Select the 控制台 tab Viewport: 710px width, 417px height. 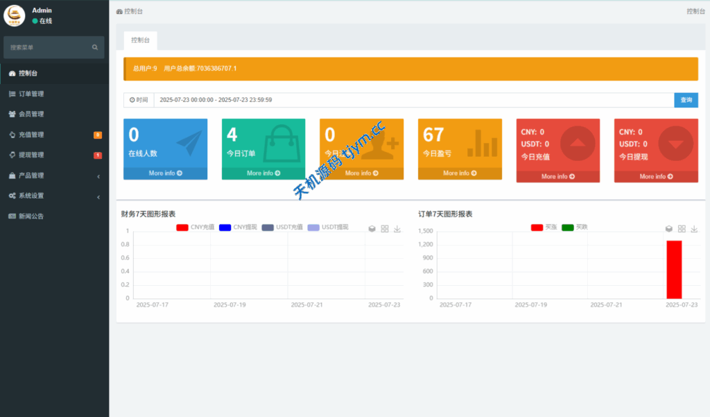tap(140, 41)
